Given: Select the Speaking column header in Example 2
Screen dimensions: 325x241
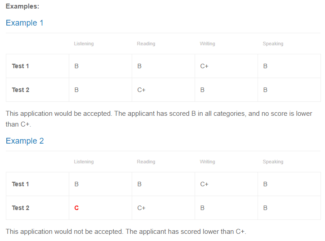Looking at the screenshot, I should (x=273, y=162).
